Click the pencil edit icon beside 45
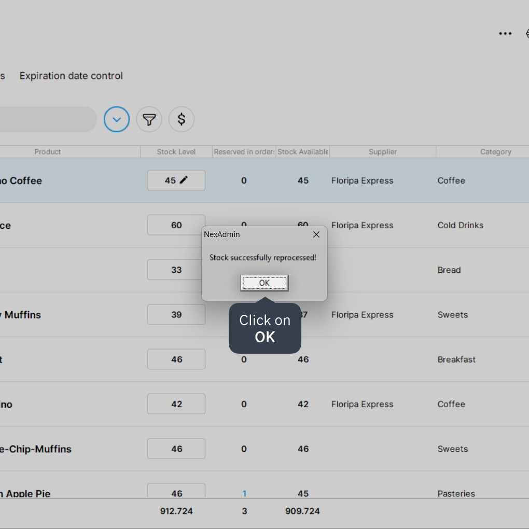The height and width of the screenshot is (529, 529). click(184, 180)
